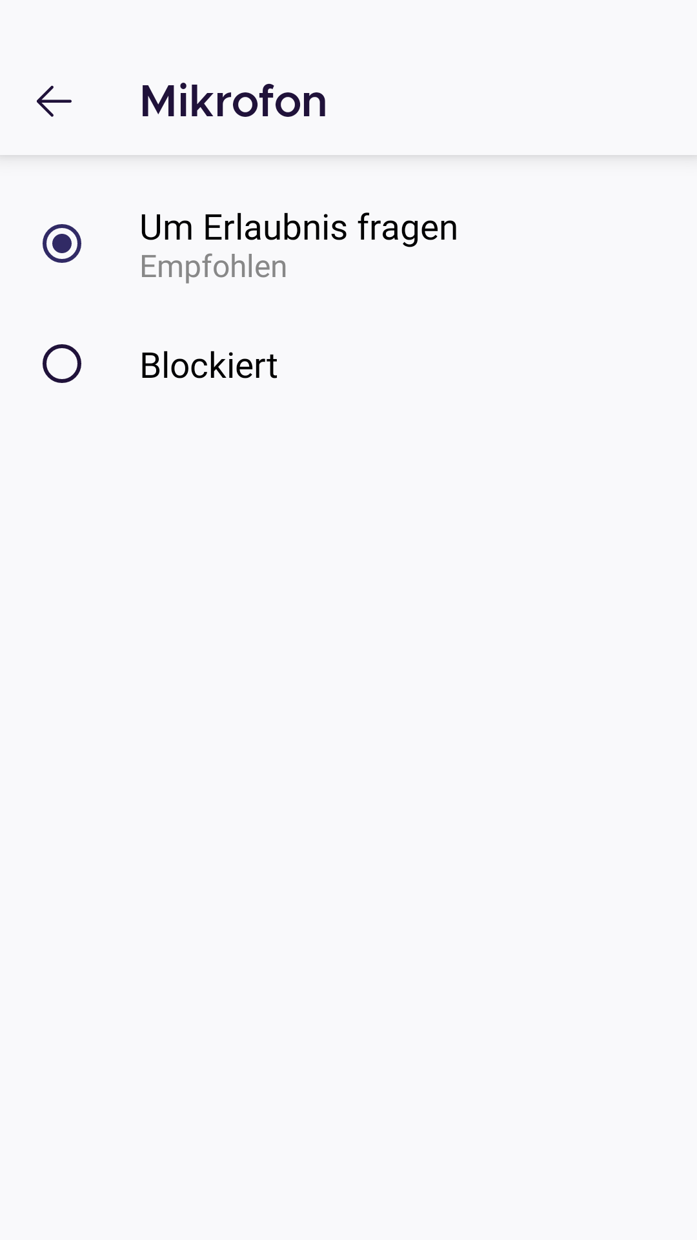
Task: Tap the text 'Um Erlaubnis fragen'
Action: [298, 227]
